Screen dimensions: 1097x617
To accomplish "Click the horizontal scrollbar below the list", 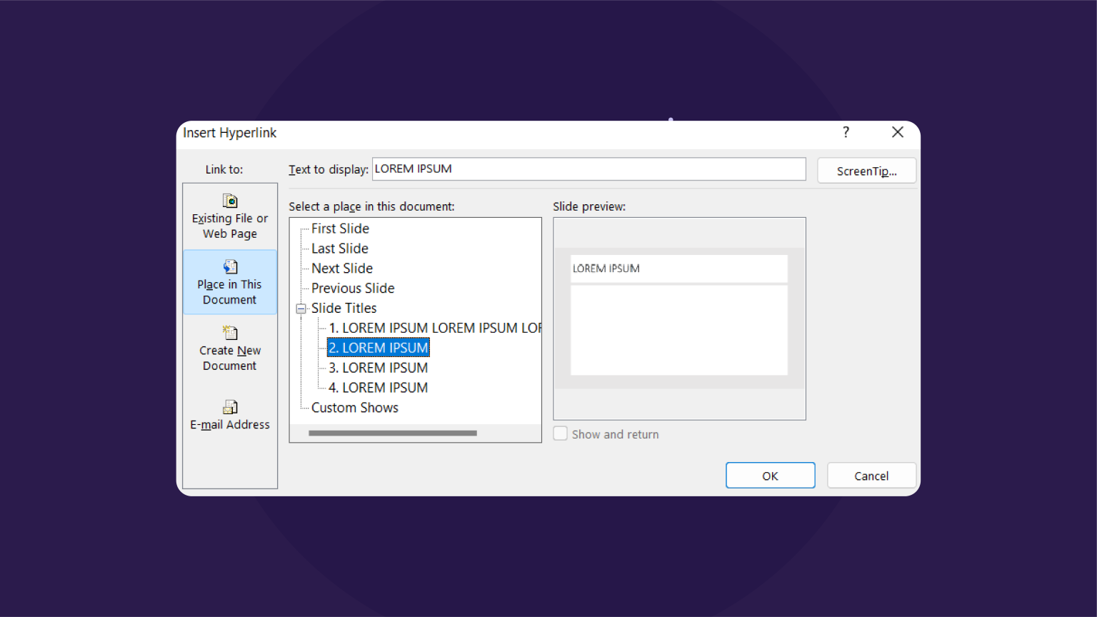I will pyautogui.click(x=393, y=433).
